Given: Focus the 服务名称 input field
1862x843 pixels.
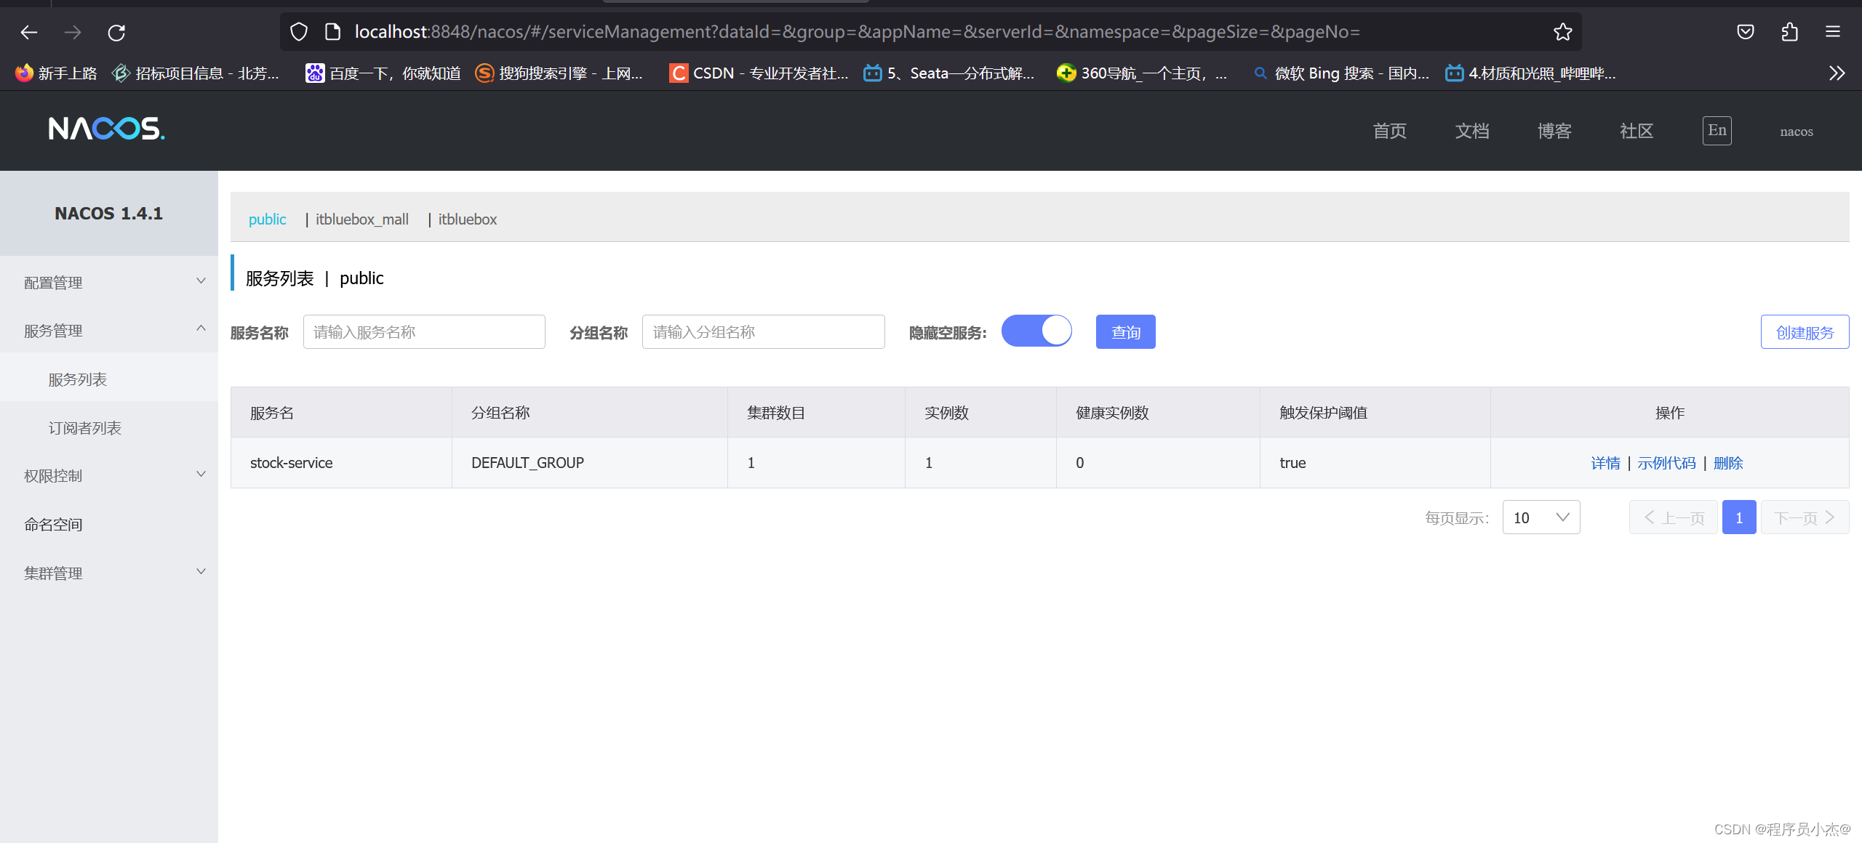Looking at the screenshot, I should point(424,332).
